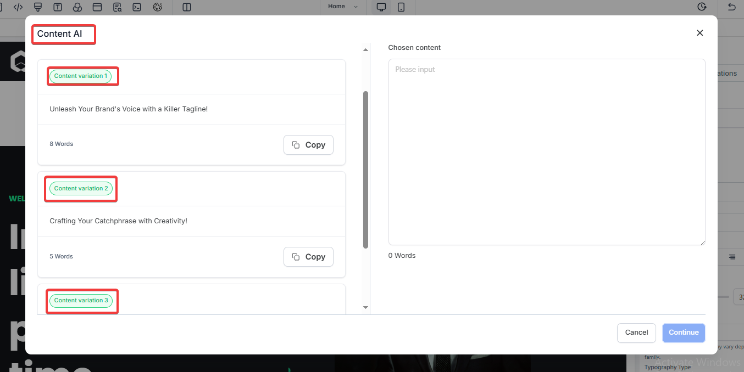744x372 pixels.
Task: Click the Chosen content text area
Action: pos(546,152)
